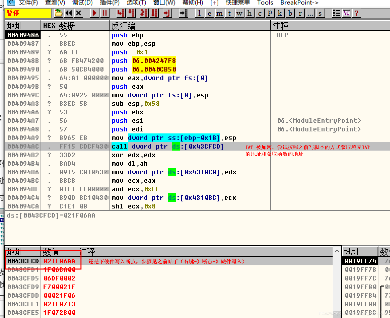Open the BreakPoint-> menu
Image resolution: width=390 pixels, height=318 pixels.
[299, 3]
